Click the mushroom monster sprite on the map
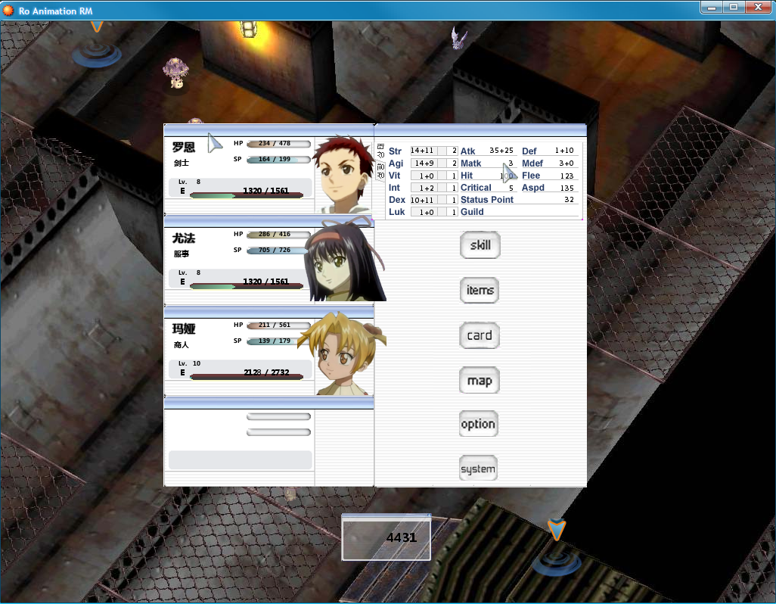 pyautogui.click(x=175, y=73)
